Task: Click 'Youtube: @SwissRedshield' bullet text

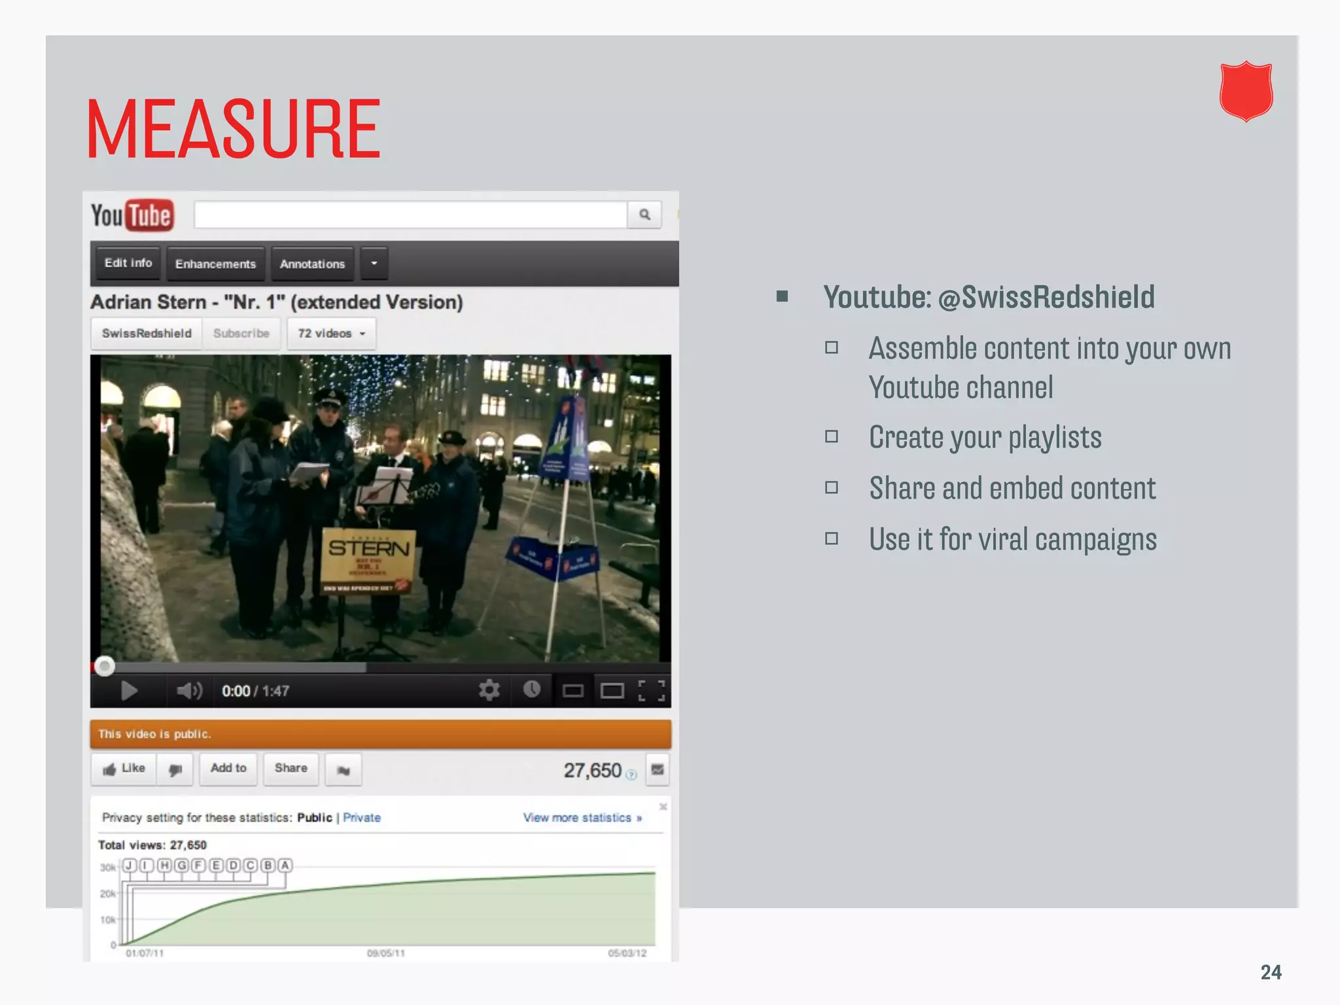Action: point(989,297)
